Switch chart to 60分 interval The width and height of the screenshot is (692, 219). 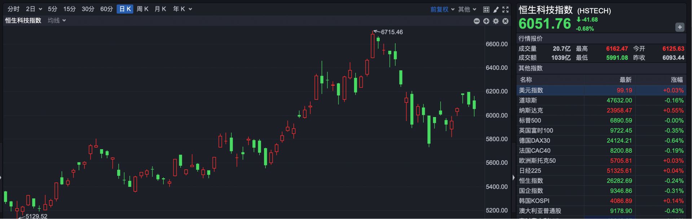tap(106, 9)
